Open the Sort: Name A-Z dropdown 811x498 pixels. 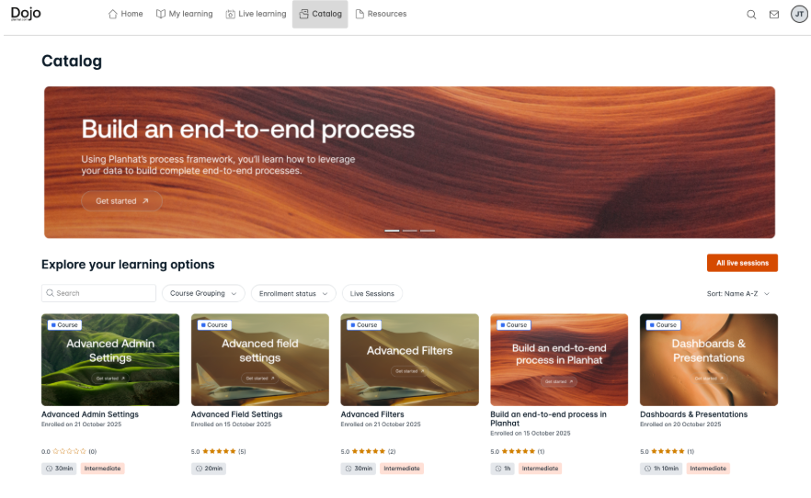(738, 293)
